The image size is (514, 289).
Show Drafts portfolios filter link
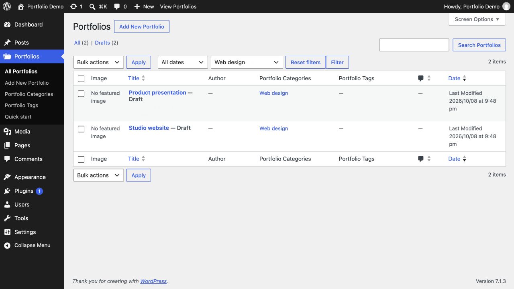pos(102,43)
